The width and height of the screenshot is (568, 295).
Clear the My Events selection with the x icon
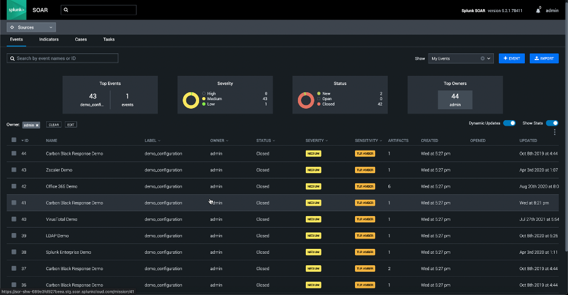pos(483,59)
